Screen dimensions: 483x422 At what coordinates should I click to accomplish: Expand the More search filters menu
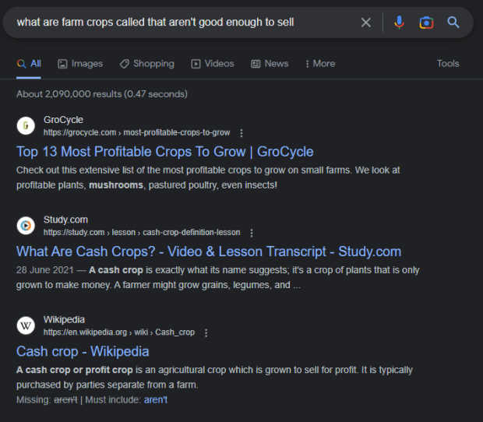pyautogui.click(x=319, y=64)
